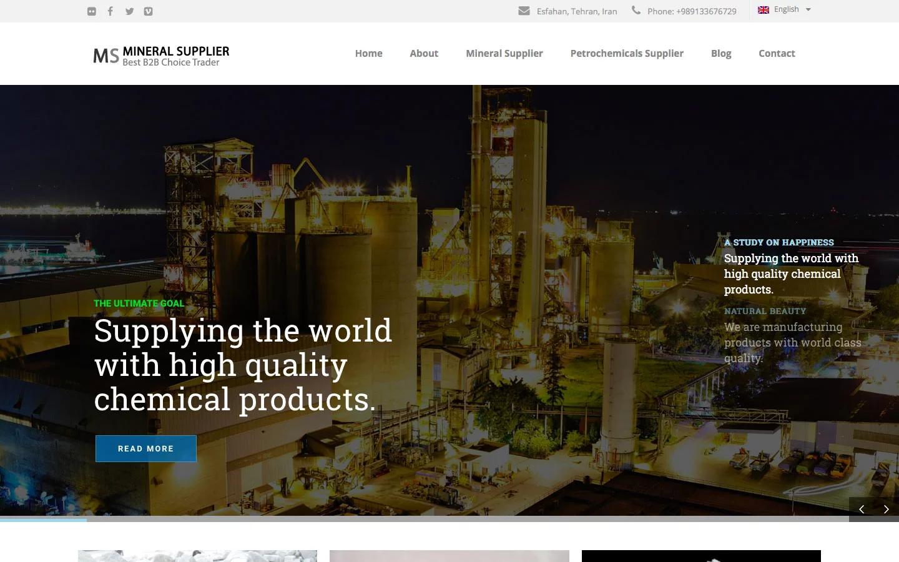The height and width of the screenshot is (562, 899).
Task: Open the Blog page
Action: pyautogui.click(x=720, y=54)
